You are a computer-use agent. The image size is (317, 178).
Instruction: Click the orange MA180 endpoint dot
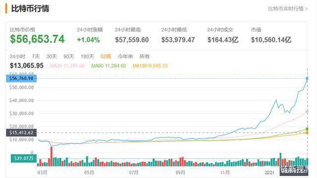coord(307,133)
